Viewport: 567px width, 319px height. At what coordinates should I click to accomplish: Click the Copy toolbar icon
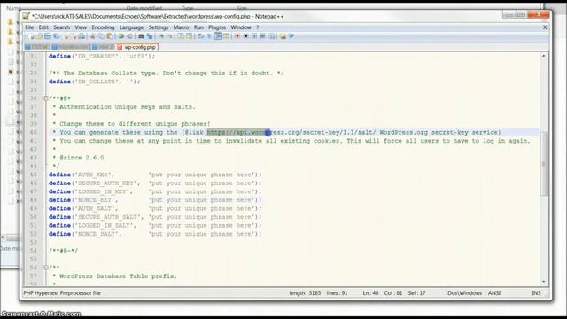[101, 36]
